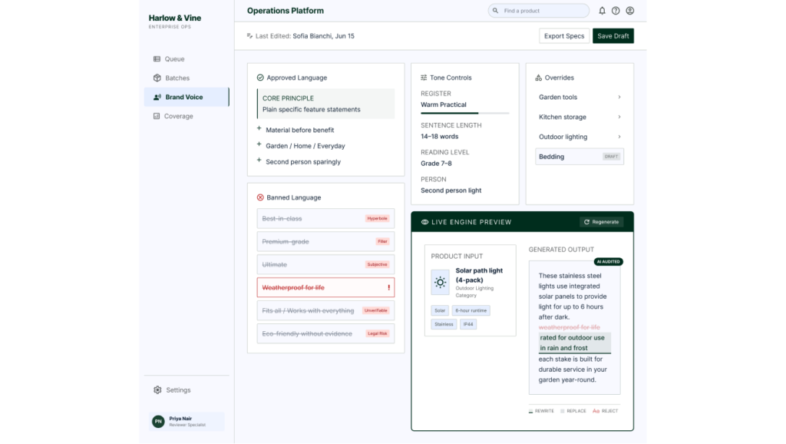Go to Queue in the sidebar
This screenshot has width=786, height=444.
187,58
